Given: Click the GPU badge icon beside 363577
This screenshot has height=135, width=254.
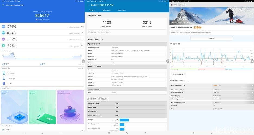Looking at the screenshot, I should [x=4, y=33].
